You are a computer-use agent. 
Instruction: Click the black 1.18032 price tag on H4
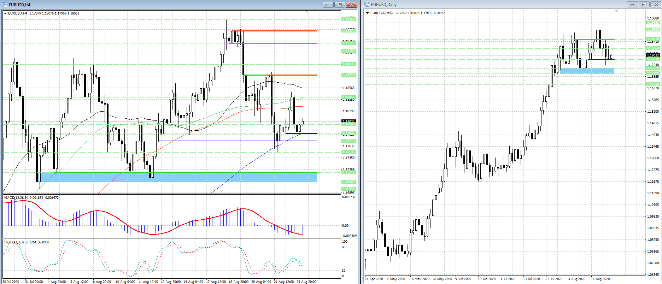(348, 121)
